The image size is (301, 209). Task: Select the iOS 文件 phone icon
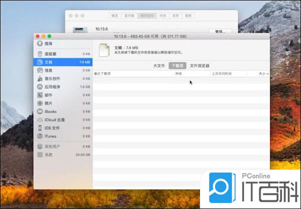40,128
